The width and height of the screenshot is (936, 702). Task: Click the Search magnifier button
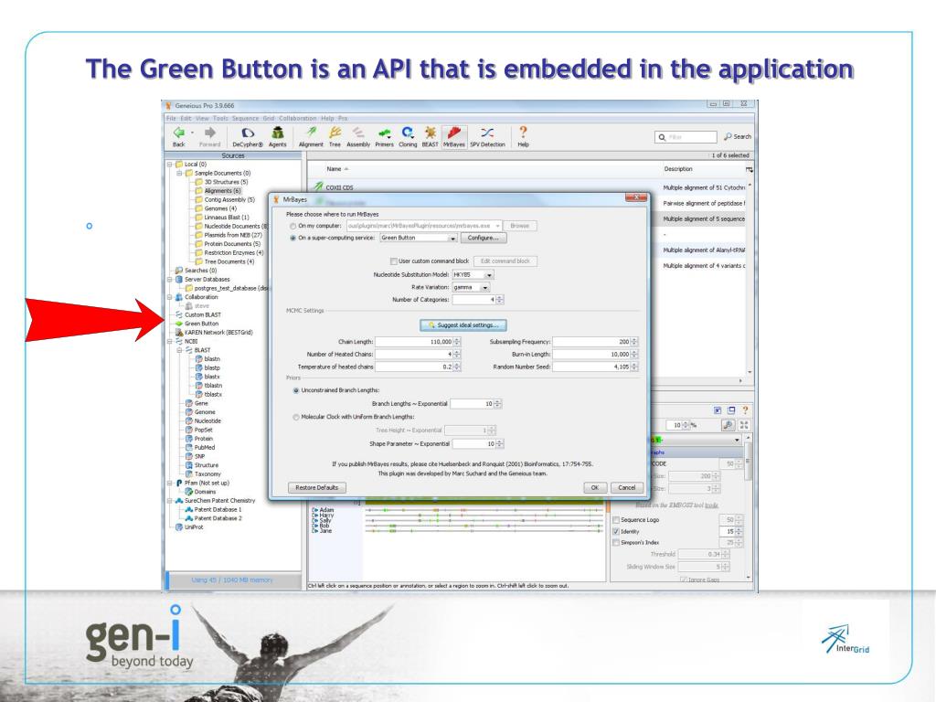738,137
